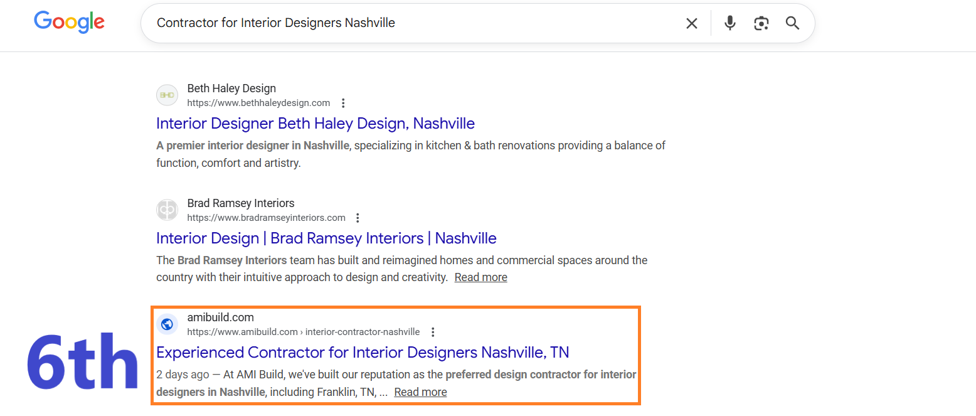The width and height of the screenshot is (976, 416).
Task: Click the amibuild.com site name
Action: (220, 317)
